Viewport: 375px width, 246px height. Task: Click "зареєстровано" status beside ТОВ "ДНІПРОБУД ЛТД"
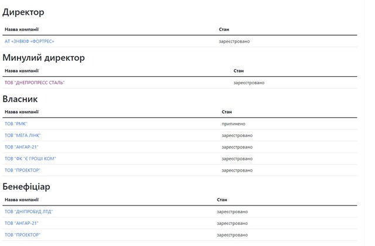(232, 211)
